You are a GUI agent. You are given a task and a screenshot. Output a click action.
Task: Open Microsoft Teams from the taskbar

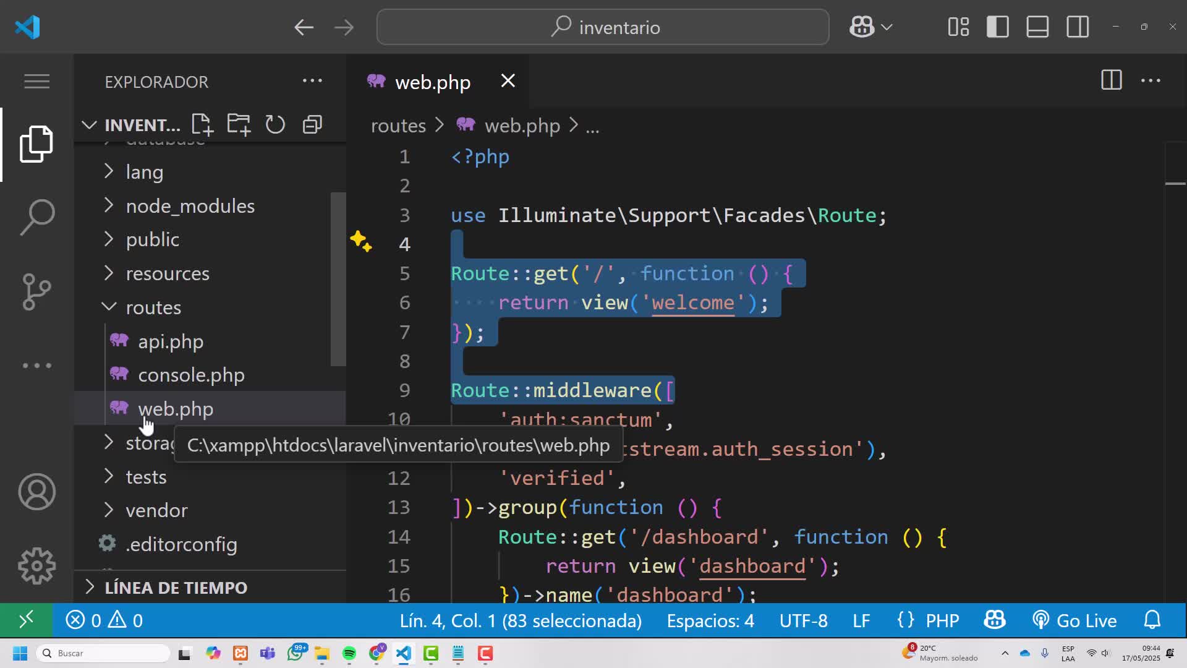(268, 653)
